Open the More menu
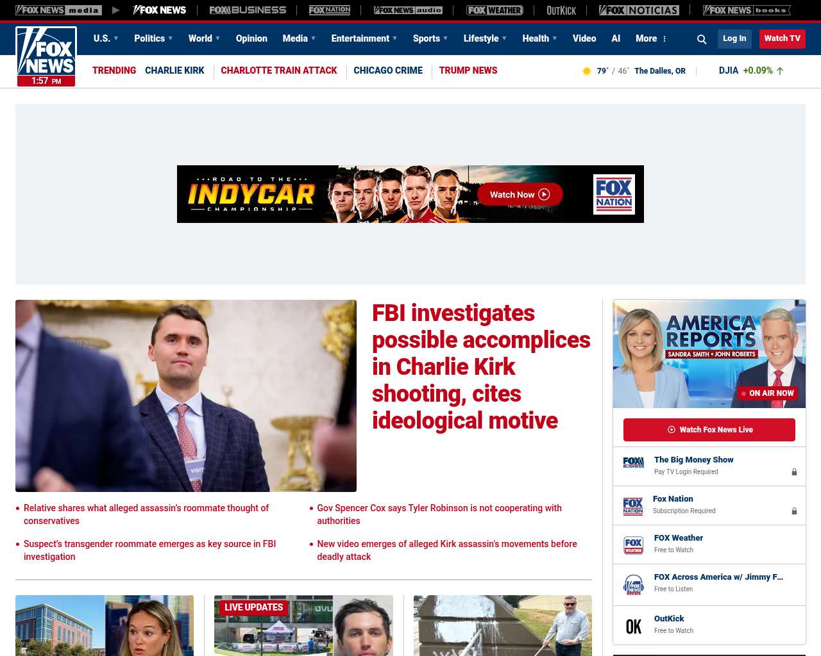Image resolution: width=821 pixels, height=656 pixels. coord(650,38)
